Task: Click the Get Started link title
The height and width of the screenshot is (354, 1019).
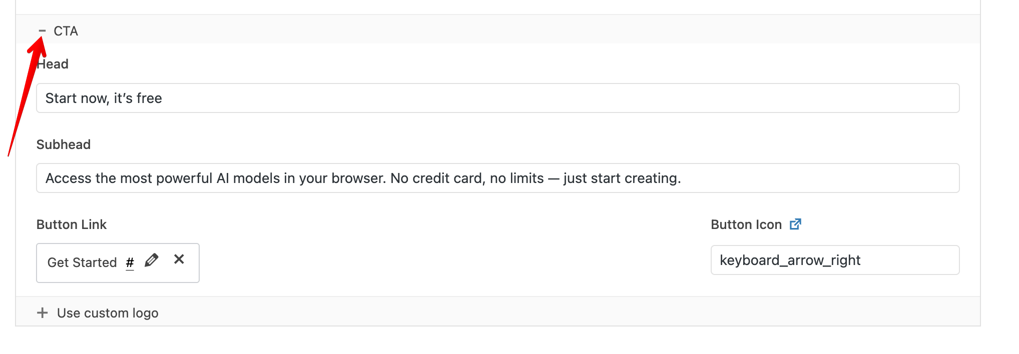Action: (82, 262)
